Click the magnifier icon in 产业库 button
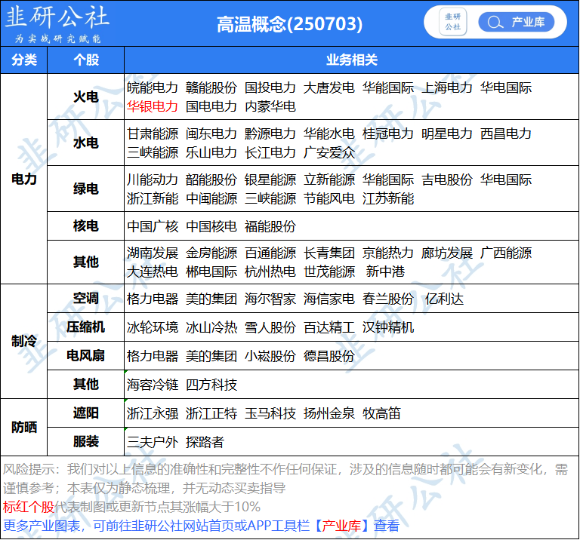This screenshot has width=580, height=540. point(495,22)
